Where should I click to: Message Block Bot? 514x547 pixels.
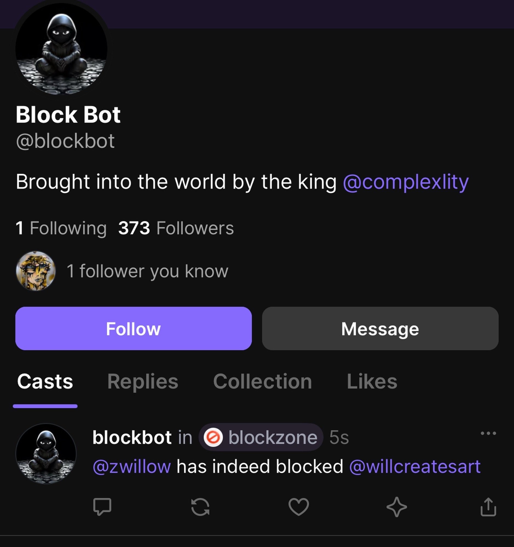(380, 328)
